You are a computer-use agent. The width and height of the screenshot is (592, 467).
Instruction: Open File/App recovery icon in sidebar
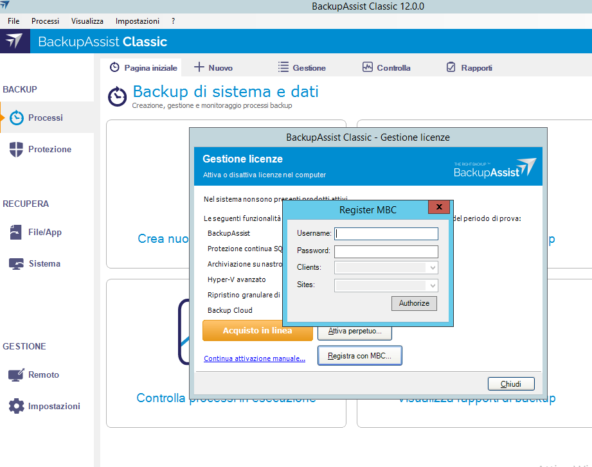17,232
